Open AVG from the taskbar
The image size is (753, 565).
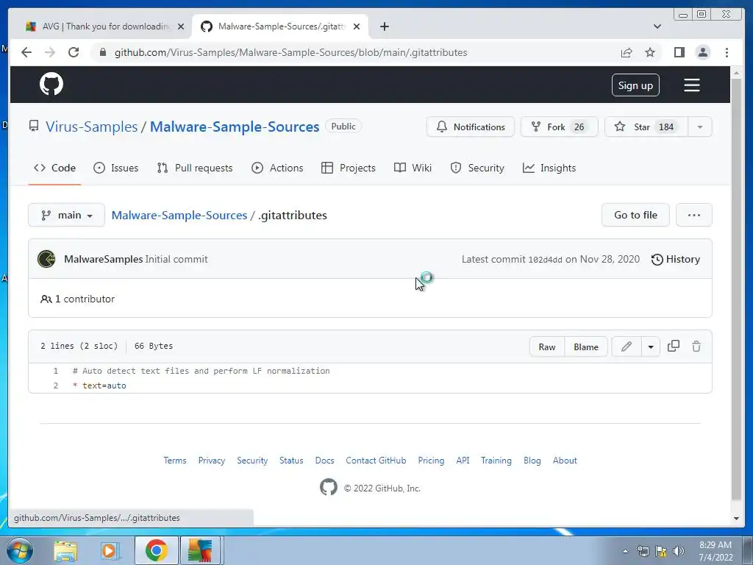200,550
